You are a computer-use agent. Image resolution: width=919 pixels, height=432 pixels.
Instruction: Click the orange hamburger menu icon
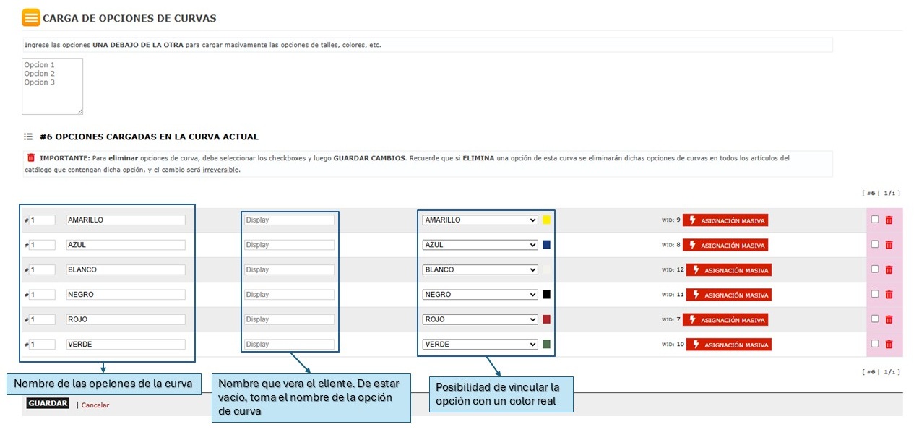(x=30, y=18)
